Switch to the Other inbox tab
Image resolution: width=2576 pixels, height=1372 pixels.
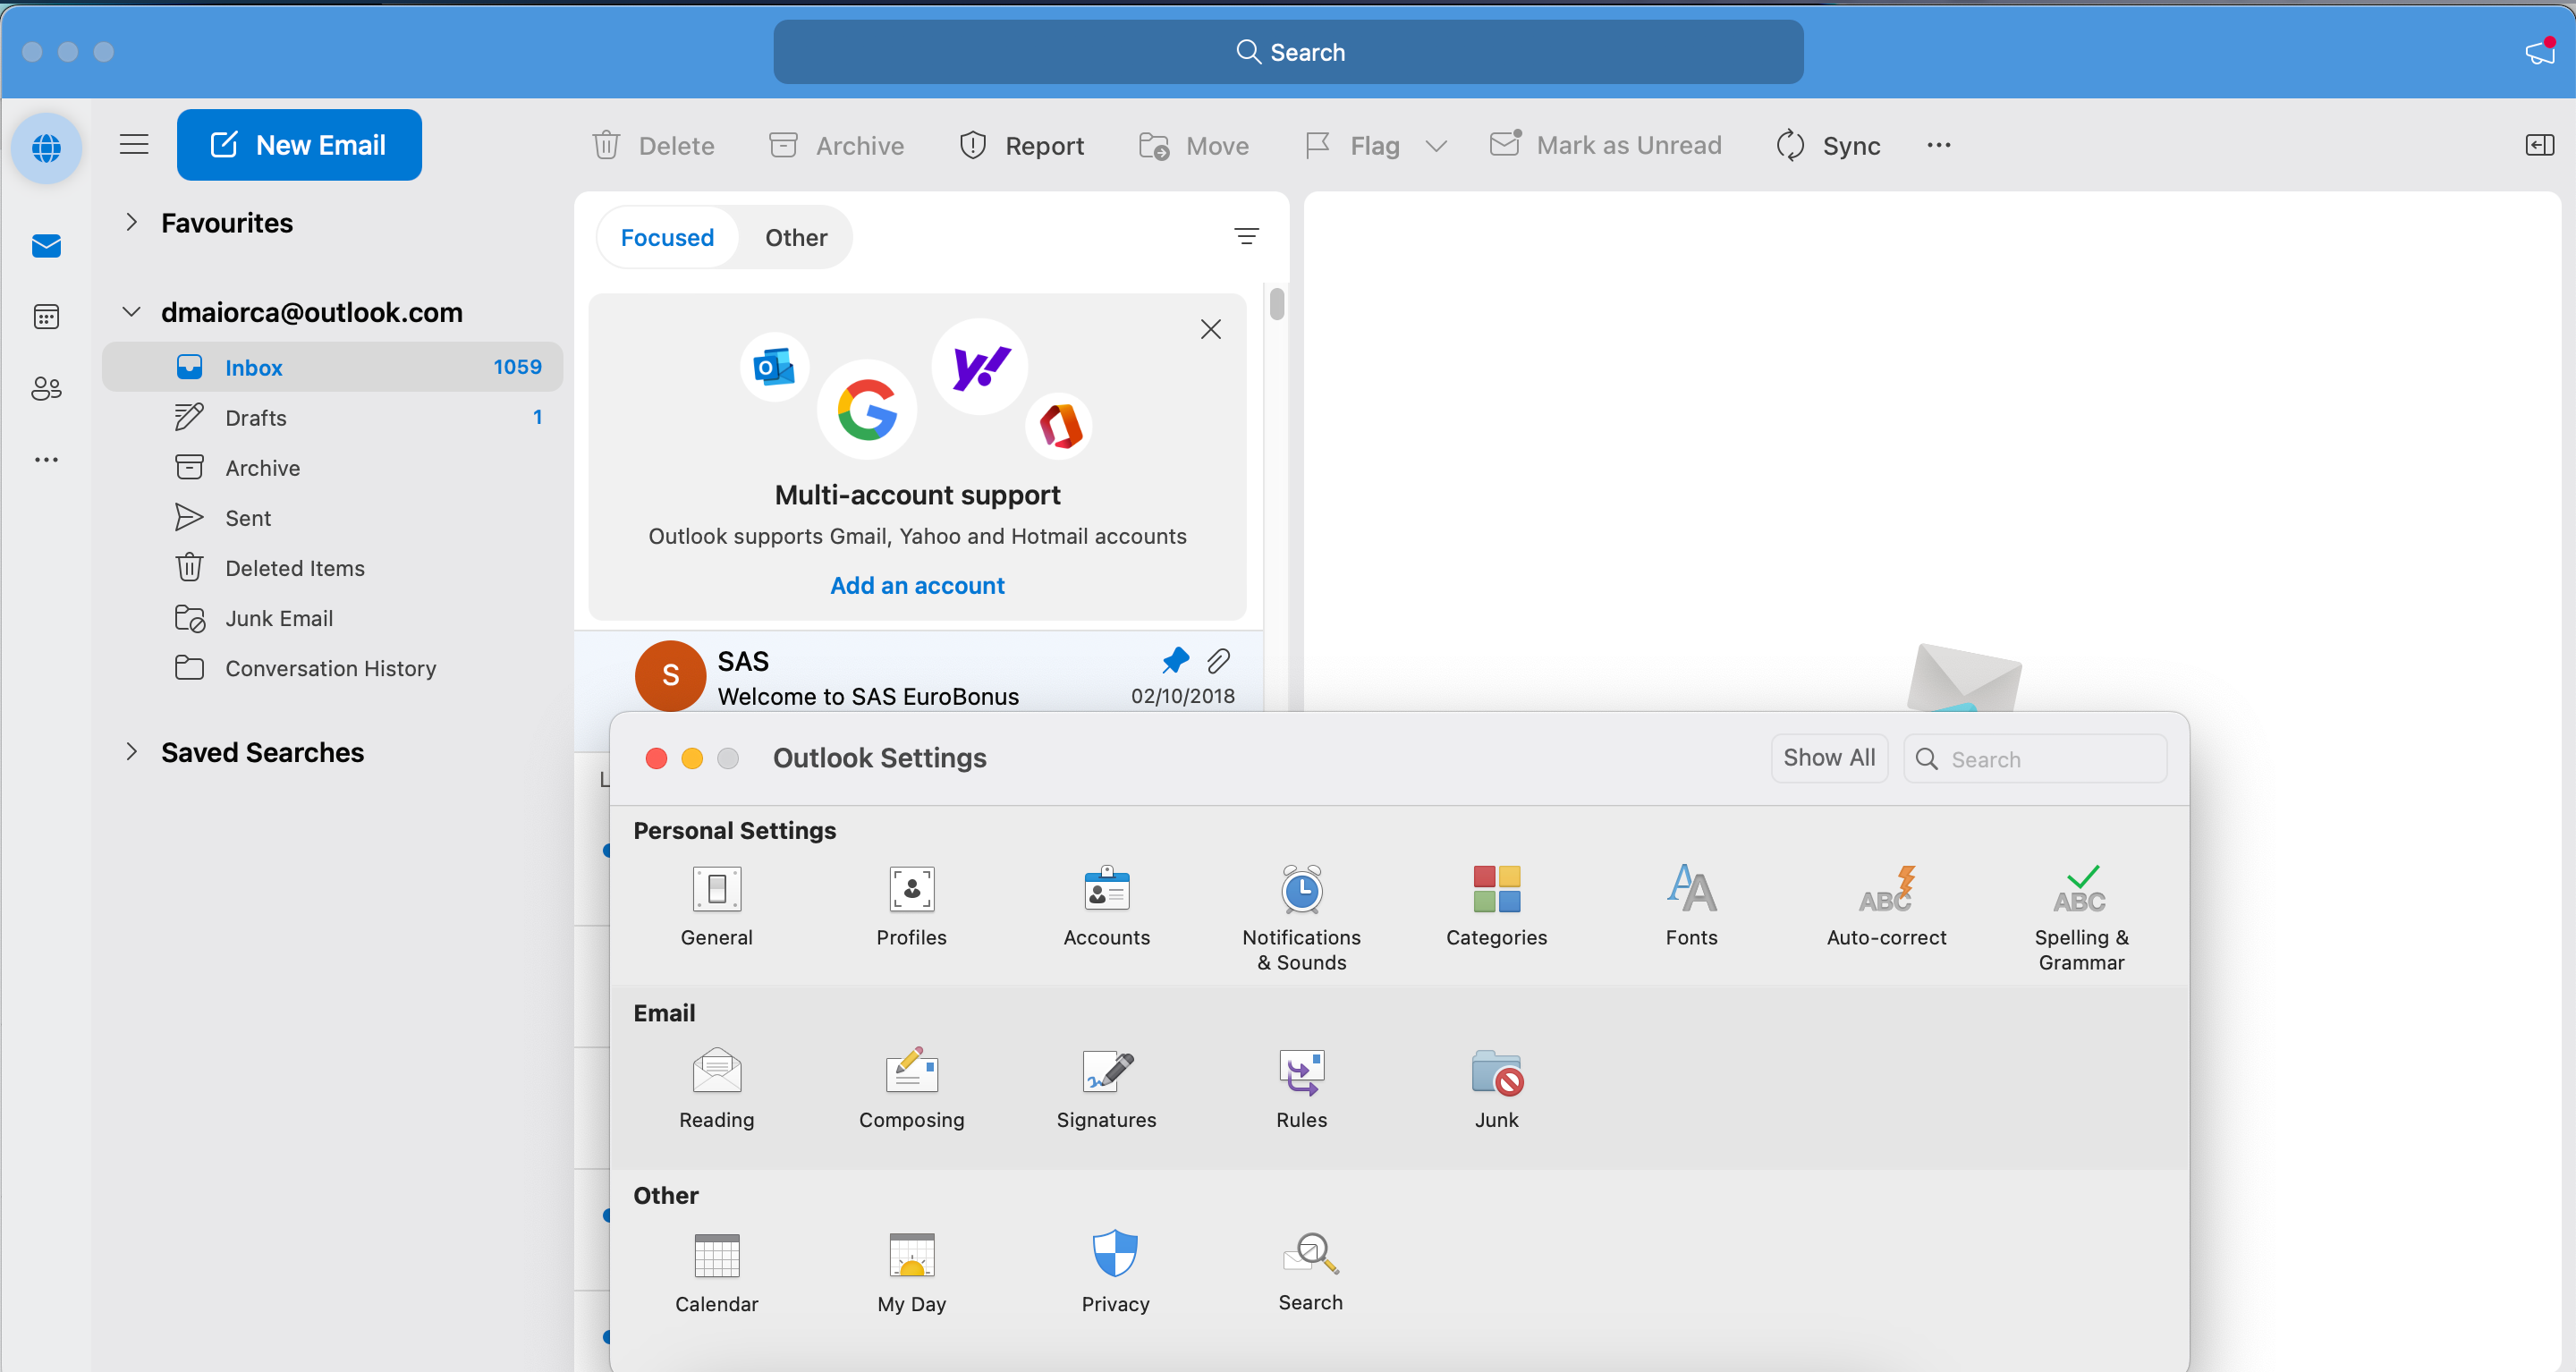(x=796, y=237)
